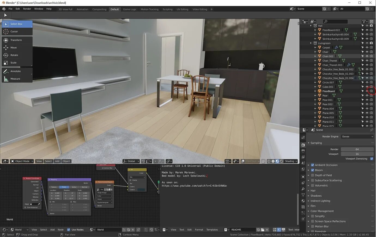
Task: Collapse the Hall collection
Action: [x=311, y=26]
